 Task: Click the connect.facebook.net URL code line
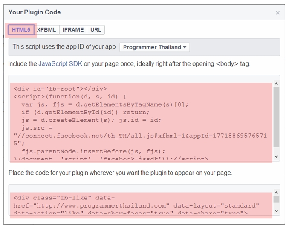[x=140, y=136]
